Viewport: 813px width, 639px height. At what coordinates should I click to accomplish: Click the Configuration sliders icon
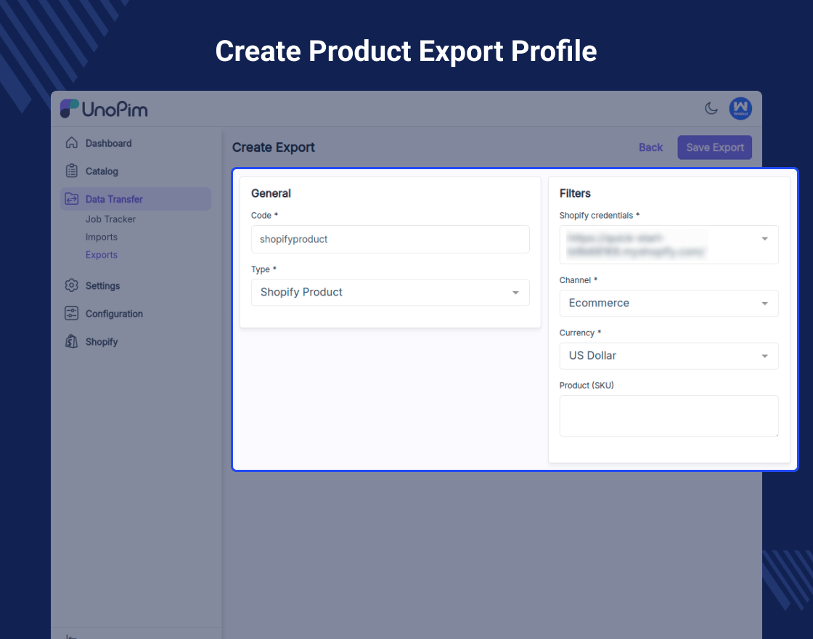tap(72, 314)
